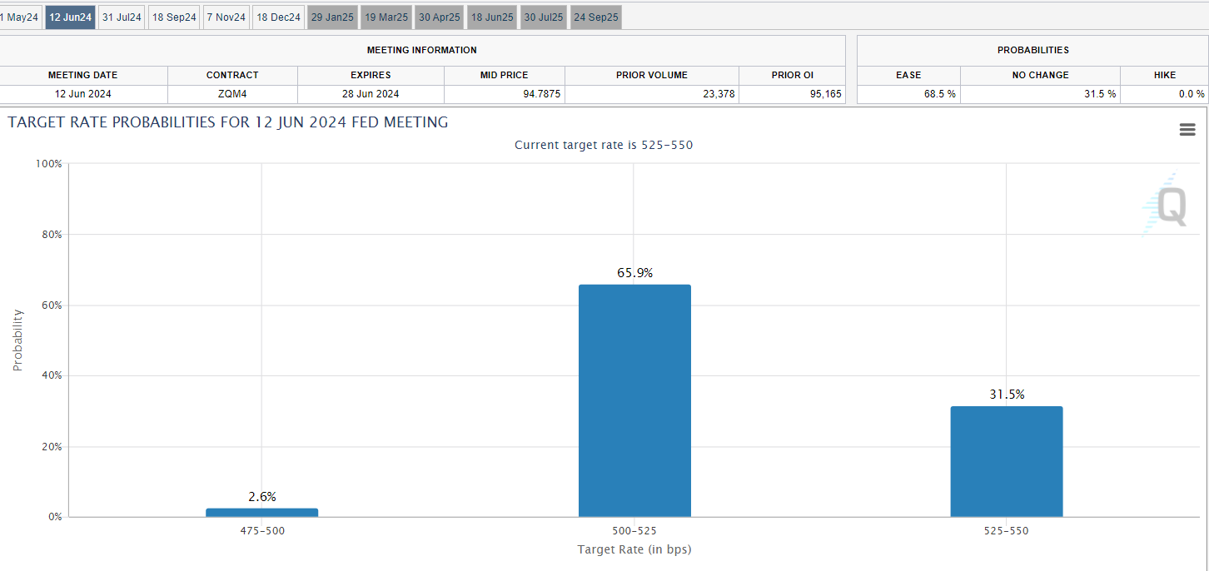Image resolution: width=1209 pixels, height=571 pixels.
Task: Switch to the 18 Sep24 tab
Action: (174, 17)
